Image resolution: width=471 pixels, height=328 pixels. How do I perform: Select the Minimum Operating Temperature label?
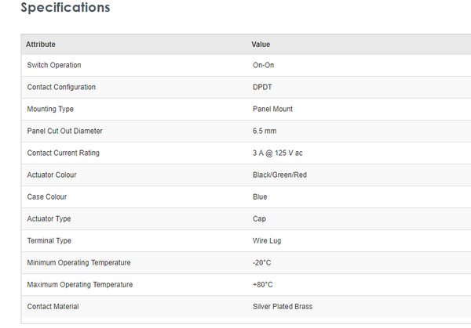tap(78, 262)
